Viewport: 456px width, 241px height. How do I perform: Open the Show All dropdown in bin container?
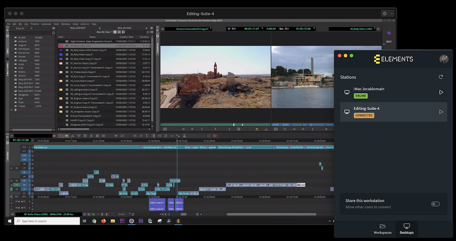(21, 28)
